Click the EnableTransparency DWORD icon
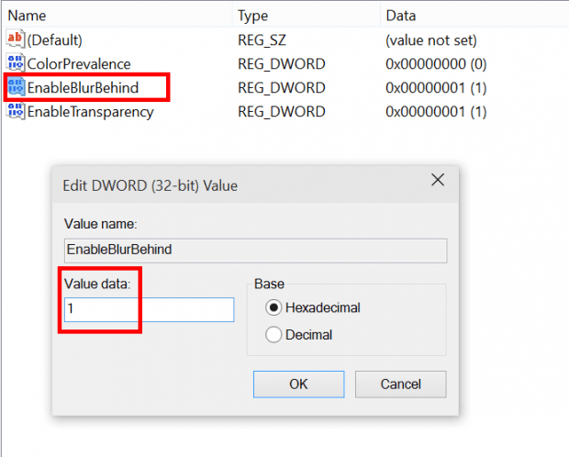 coord(15,112)
